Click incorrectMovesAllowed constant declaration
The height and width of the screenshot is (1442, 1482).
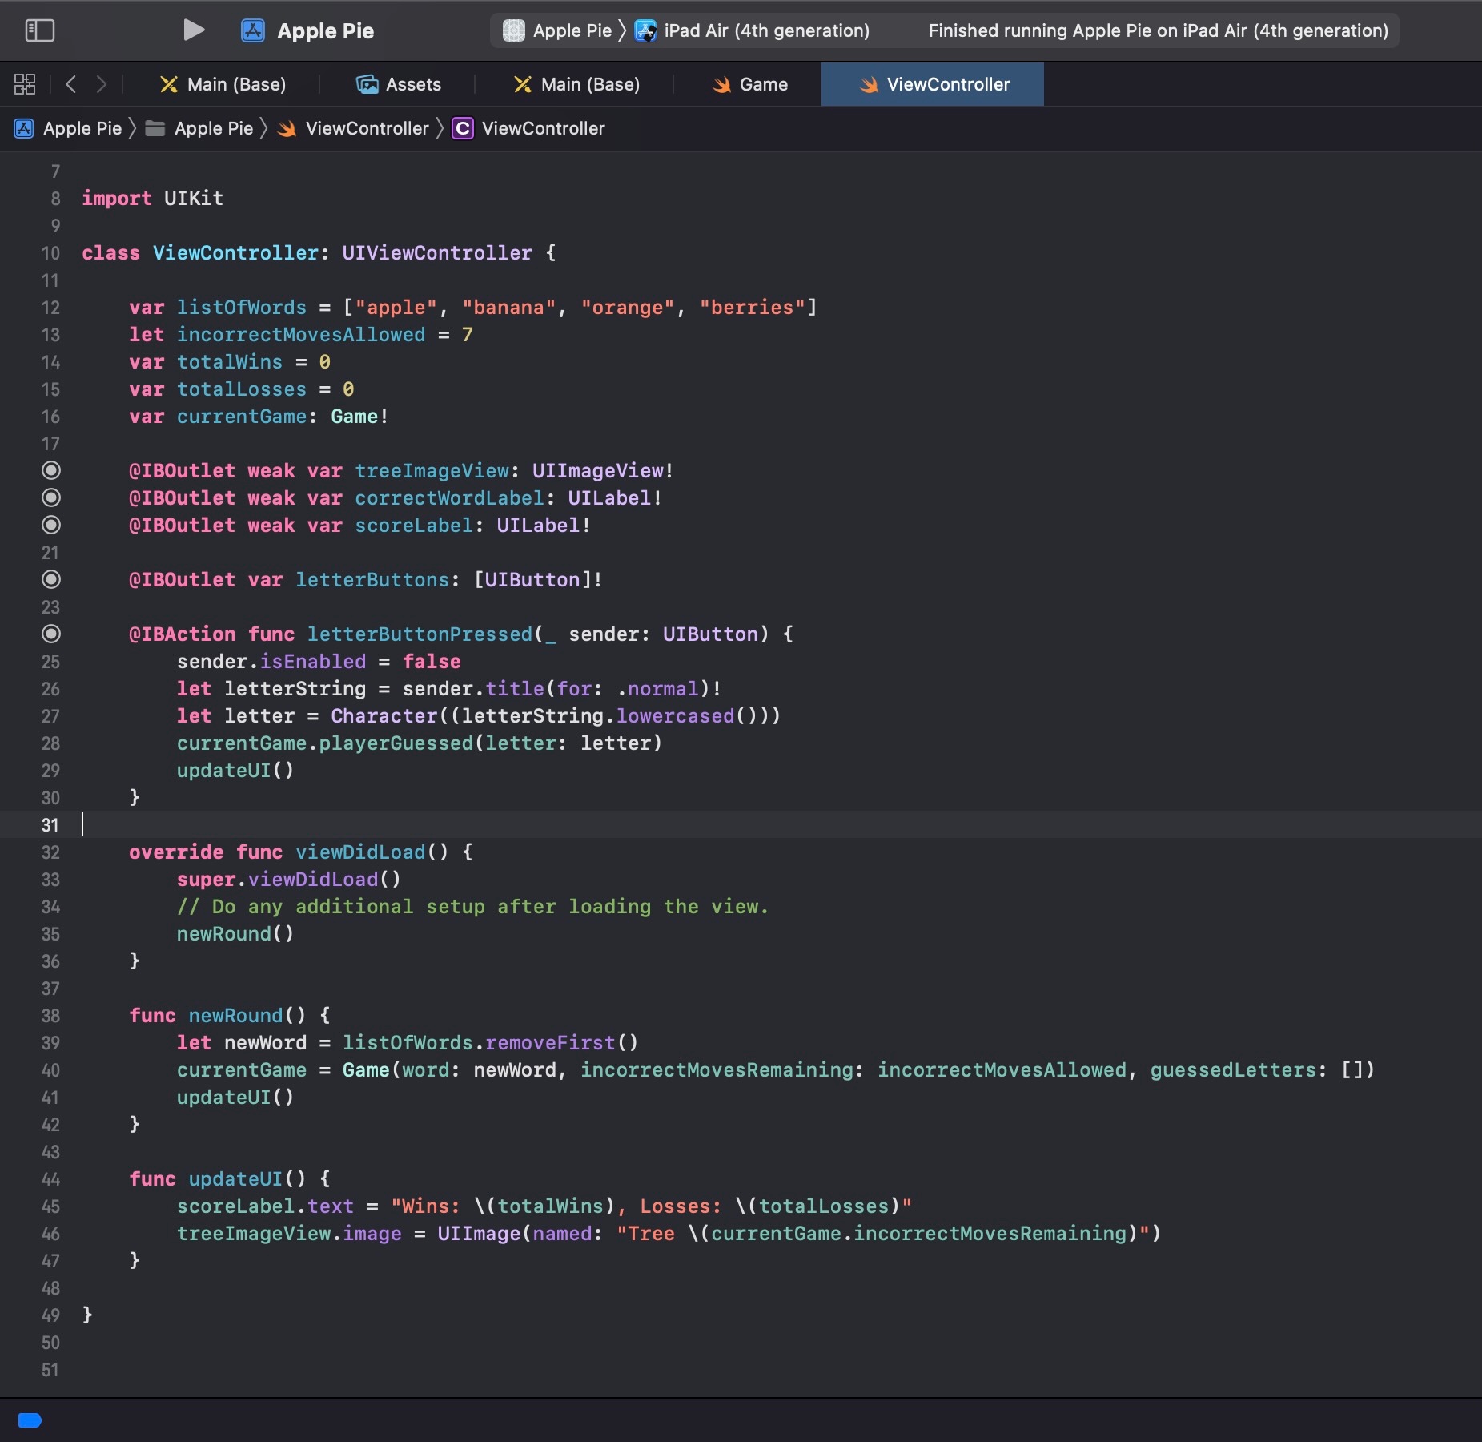[x=301, y=335]
